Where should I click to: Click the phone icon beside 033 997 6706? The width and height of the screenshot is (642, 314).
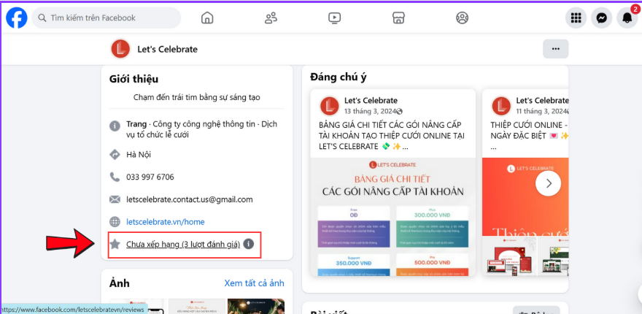tap(115, 177)
